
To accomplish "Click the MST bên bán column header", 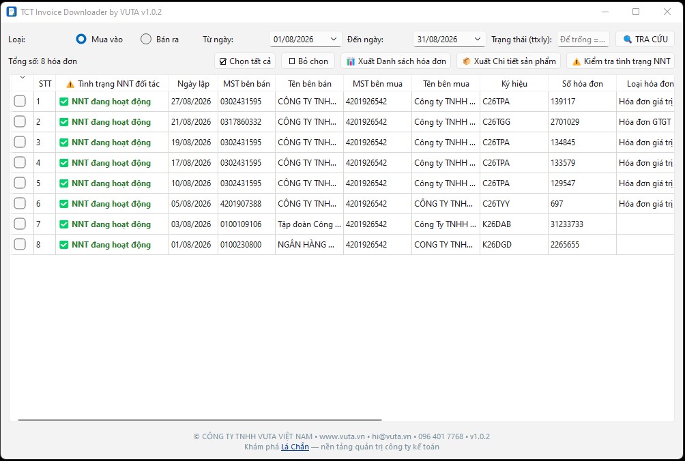I will coord(246,84).
